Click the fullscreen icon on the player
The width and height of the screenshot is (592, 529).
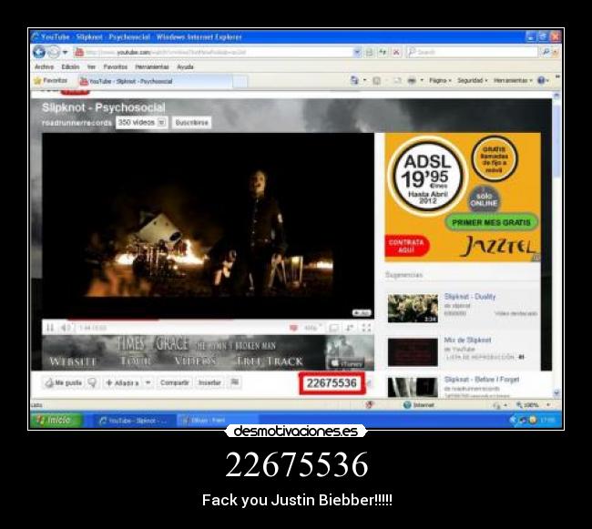tap(366, 328)
